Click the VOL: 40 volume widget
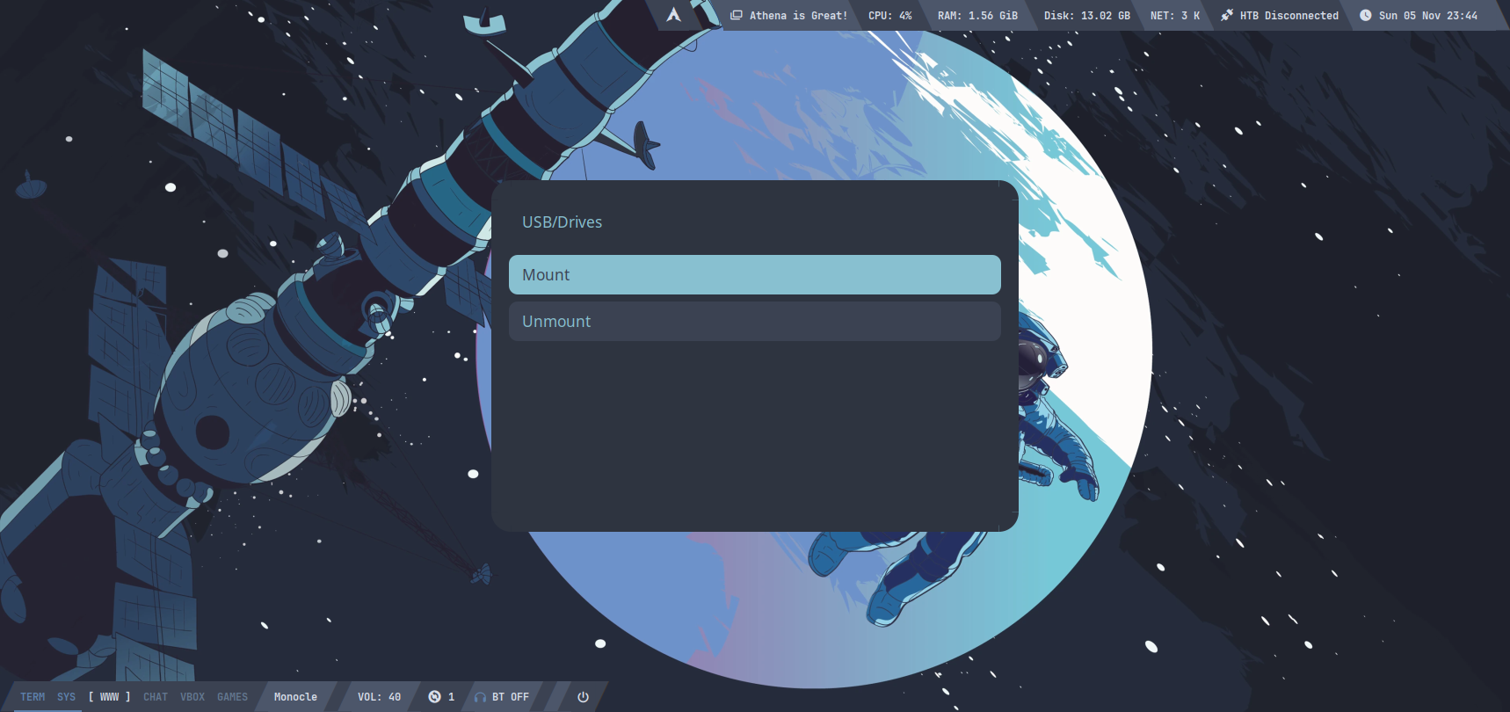The image size is (1510, 712). pos(379,697)
